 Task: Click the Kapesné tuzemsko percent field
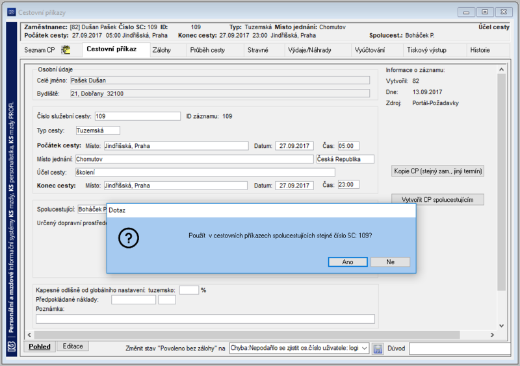(x=188, y=290)
